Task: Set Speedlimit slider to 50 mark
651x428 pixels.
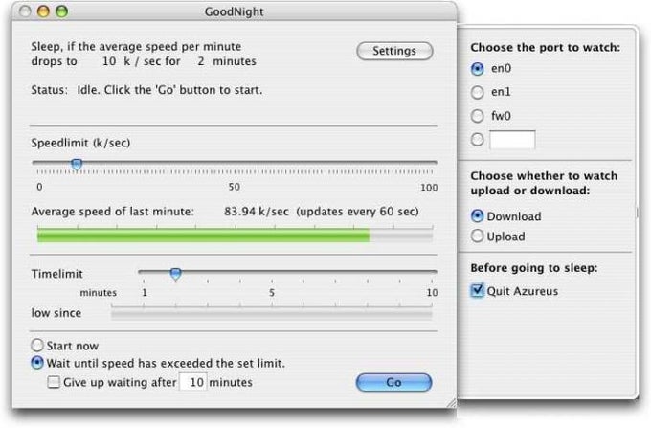Action: click(235, 163)
